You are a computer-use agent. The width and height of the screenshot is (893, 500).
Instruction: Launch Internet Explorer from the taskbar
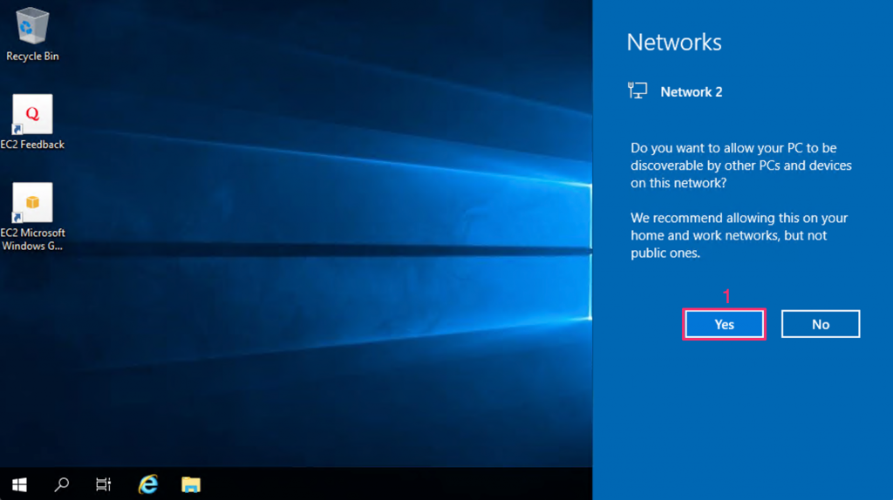(x=148, y=484)
